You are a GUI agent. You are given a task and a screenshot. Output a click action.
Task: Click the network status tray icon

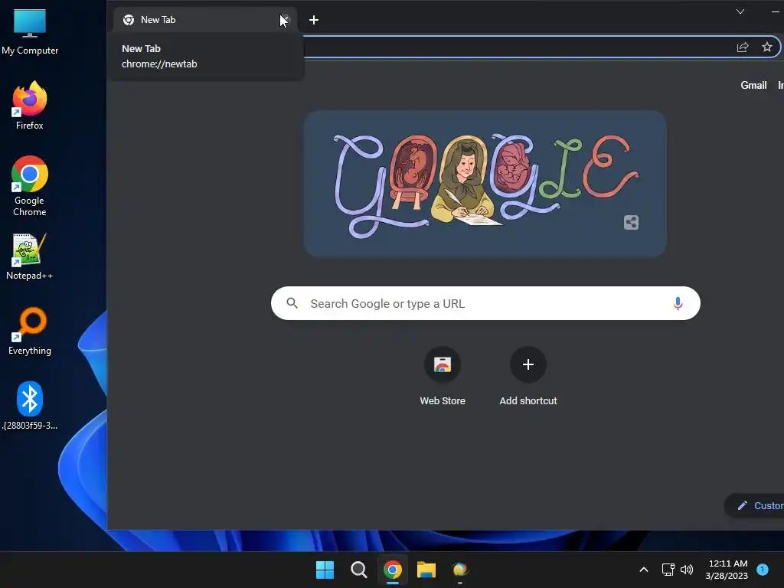(x=668, y=570)
